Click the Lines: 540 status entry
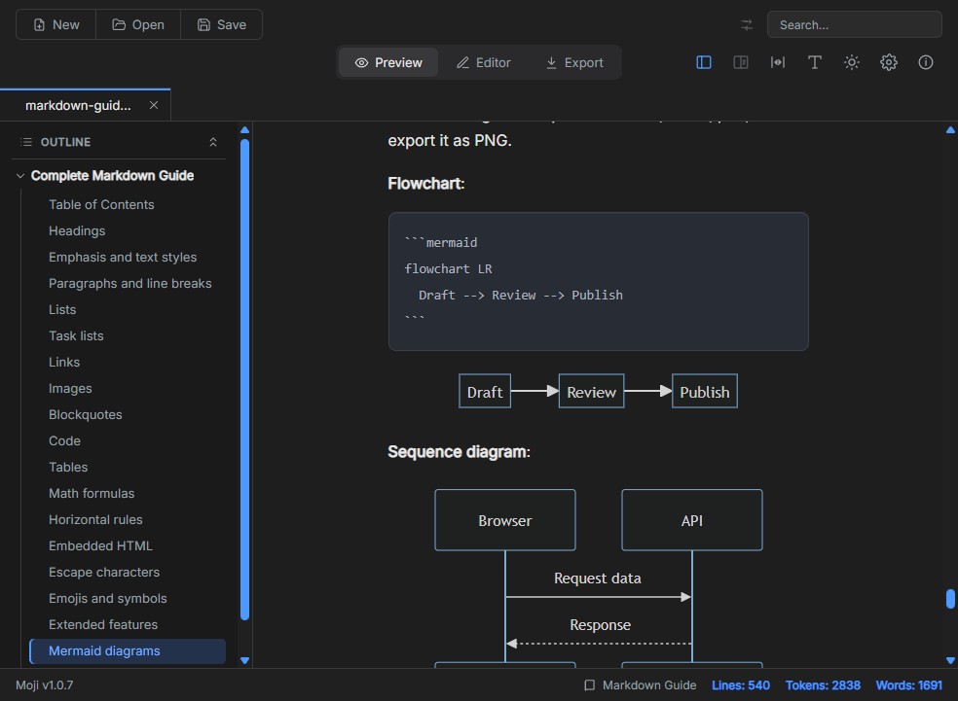958x701 pixels. pyautogui.click(x=741, y=685)
